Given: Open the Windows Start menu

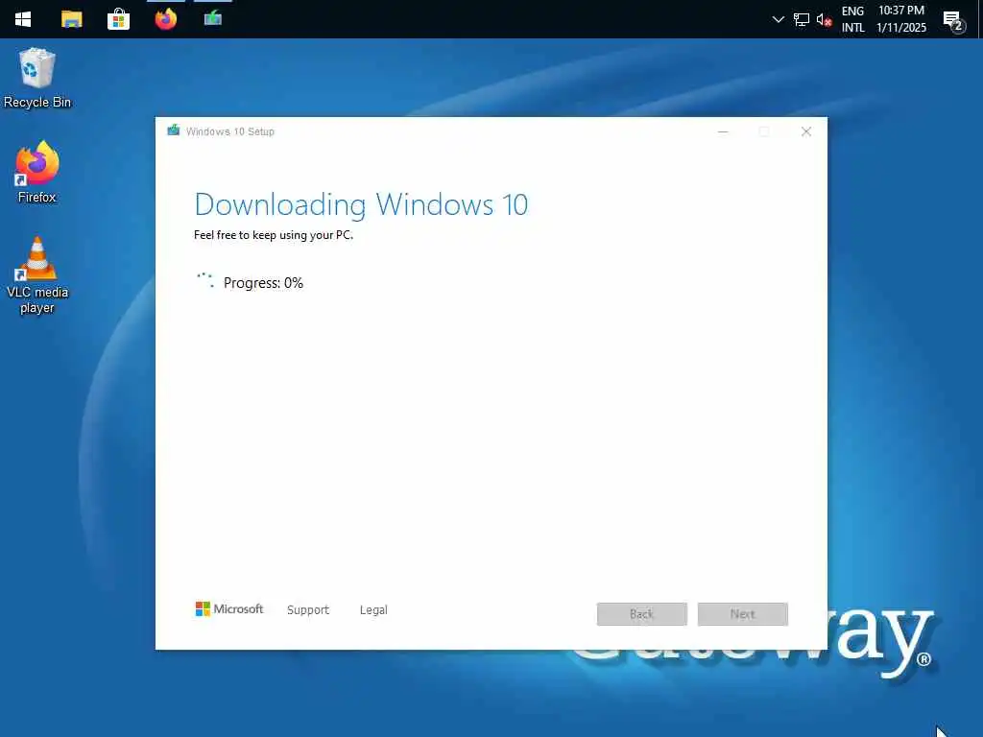Looking at the screenshot, I should (x=23, y=19).
